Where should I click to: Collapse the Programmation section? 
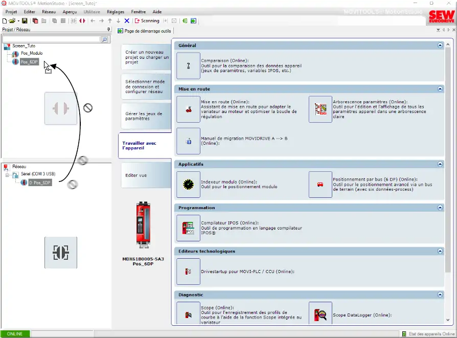tap(440, 208)
